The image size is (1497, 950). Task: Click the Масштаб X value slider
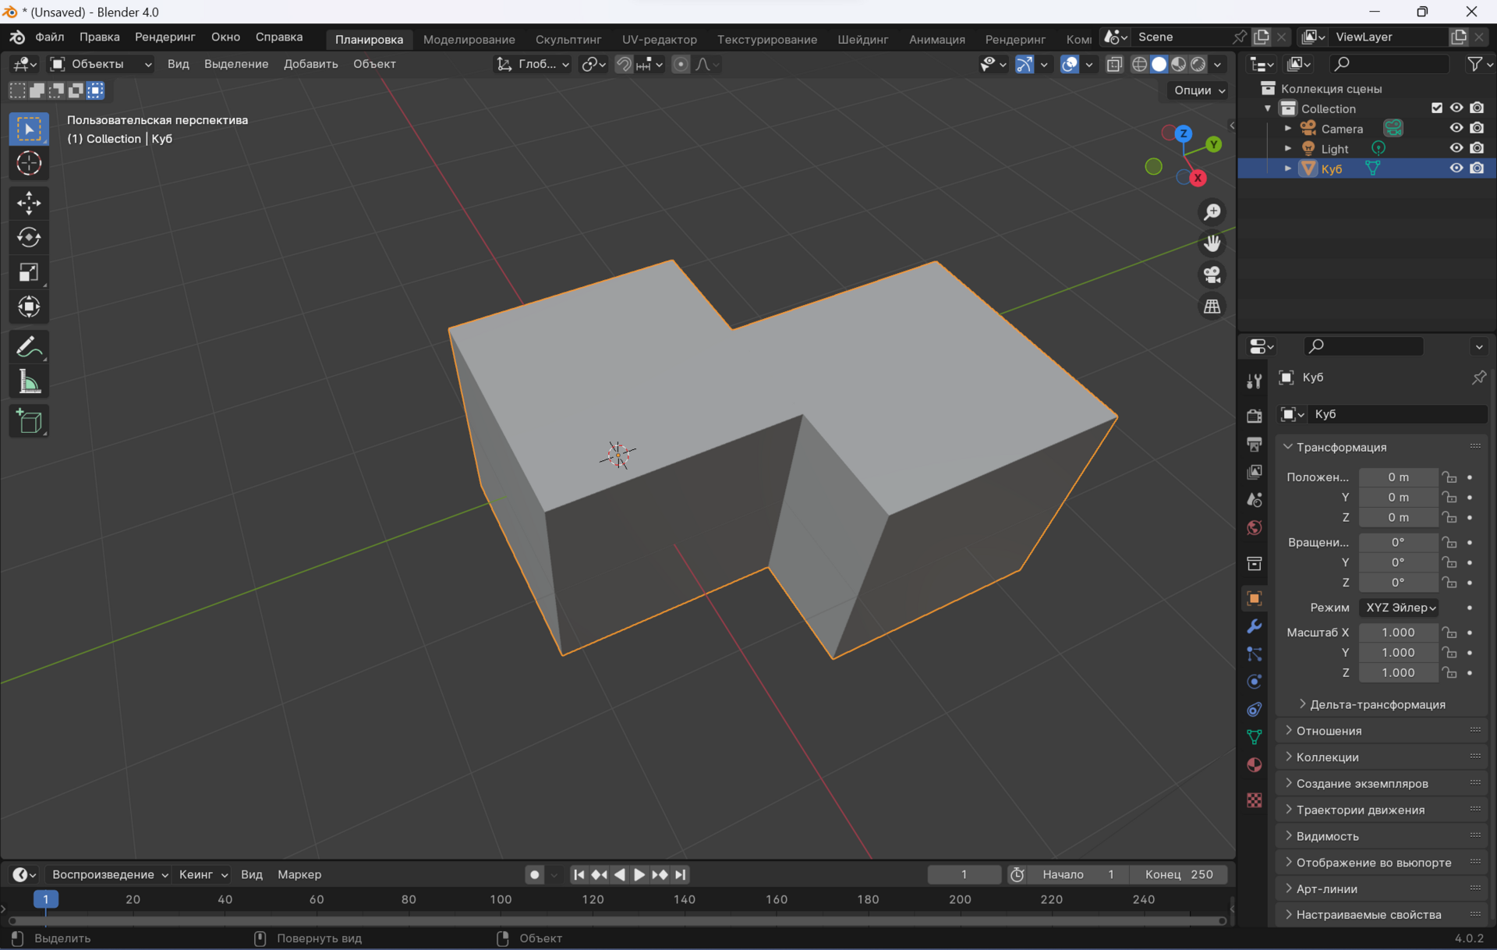point(1398,633)
